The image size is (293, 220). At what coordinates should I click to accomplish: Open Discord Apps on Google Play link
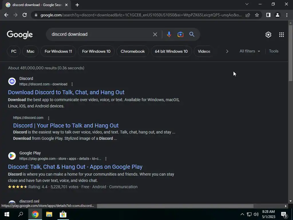pos(75,167)
